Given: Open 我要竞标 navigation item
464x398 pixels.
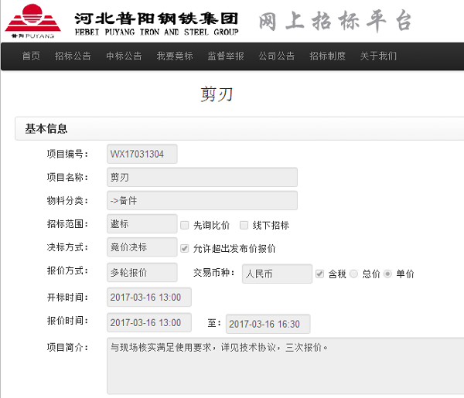Looking at the screenshot, I should pos(175,56).
